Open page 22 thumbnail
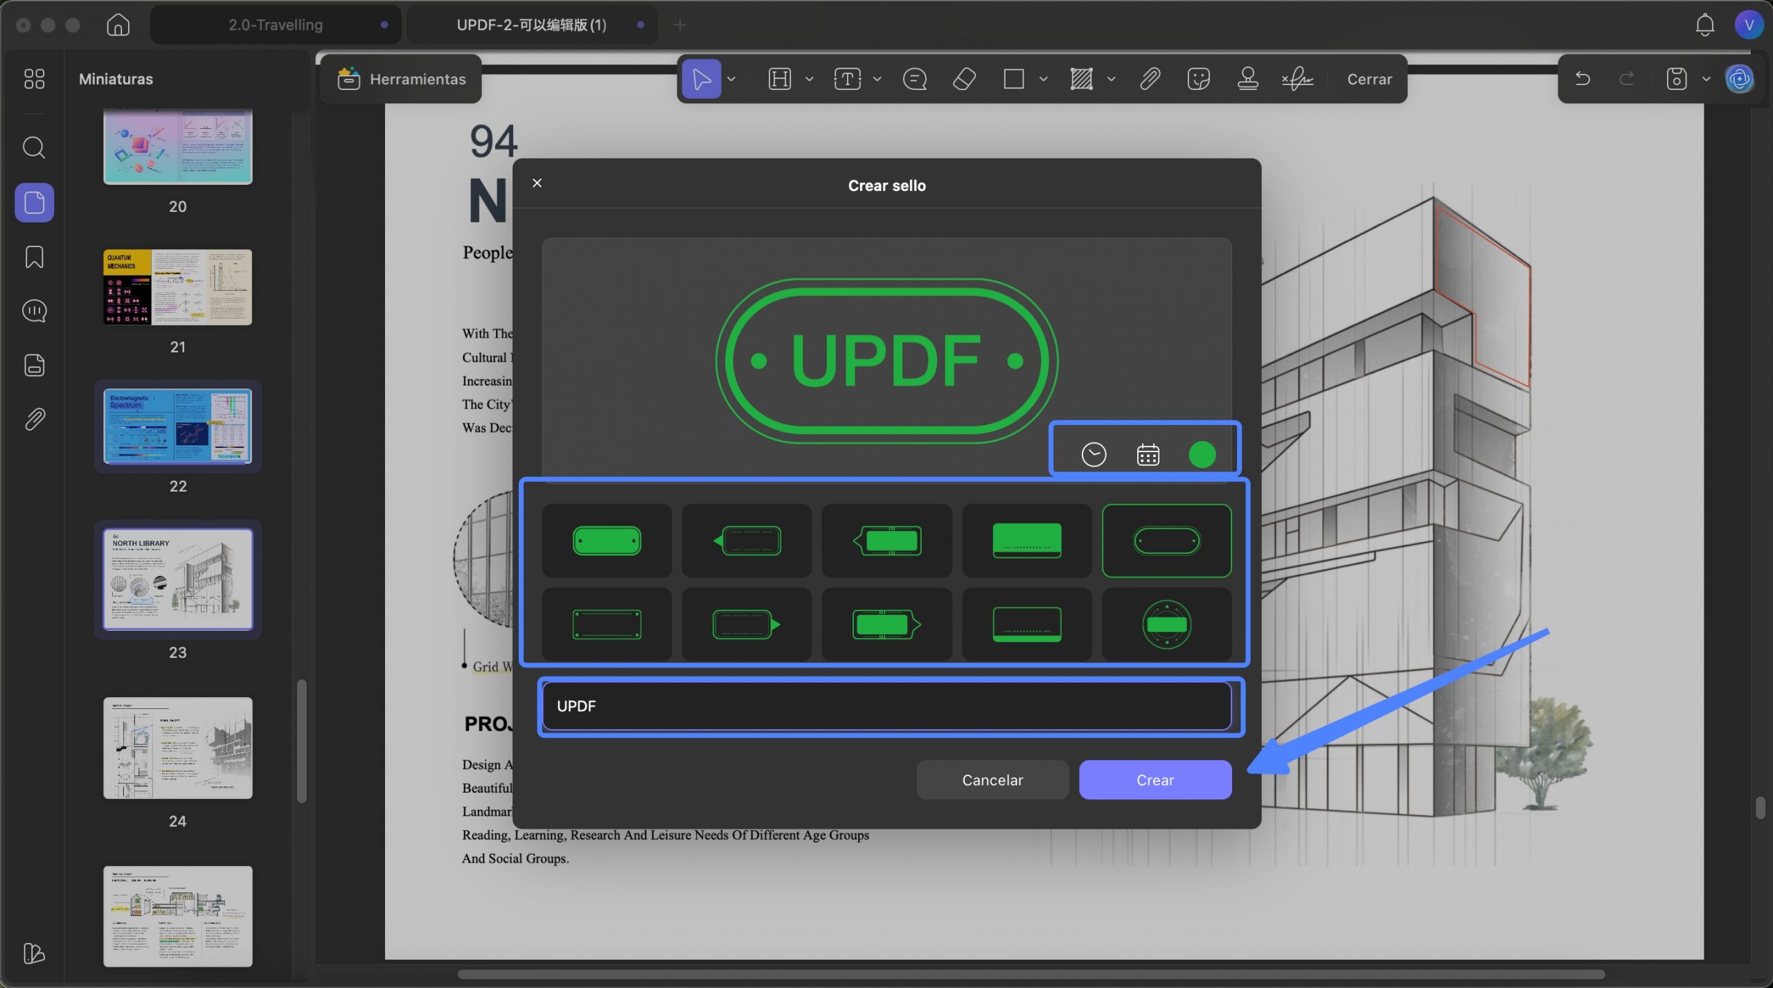This screenshot has height=988, width=1773. coord(177,426)
